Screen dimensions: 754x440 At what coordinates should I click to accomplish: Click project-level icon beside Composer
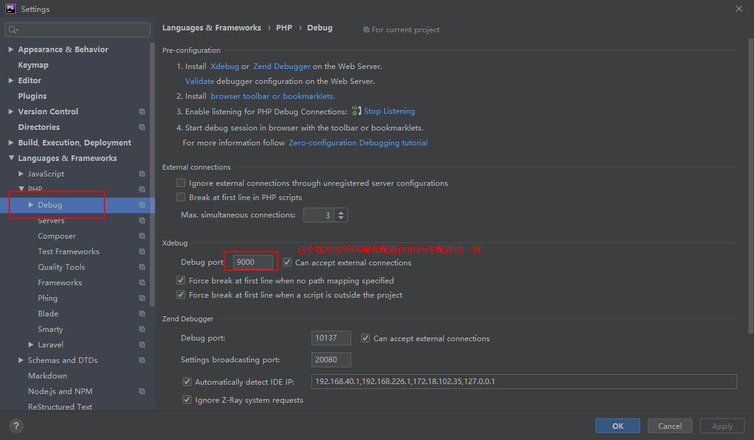(142, 236)
